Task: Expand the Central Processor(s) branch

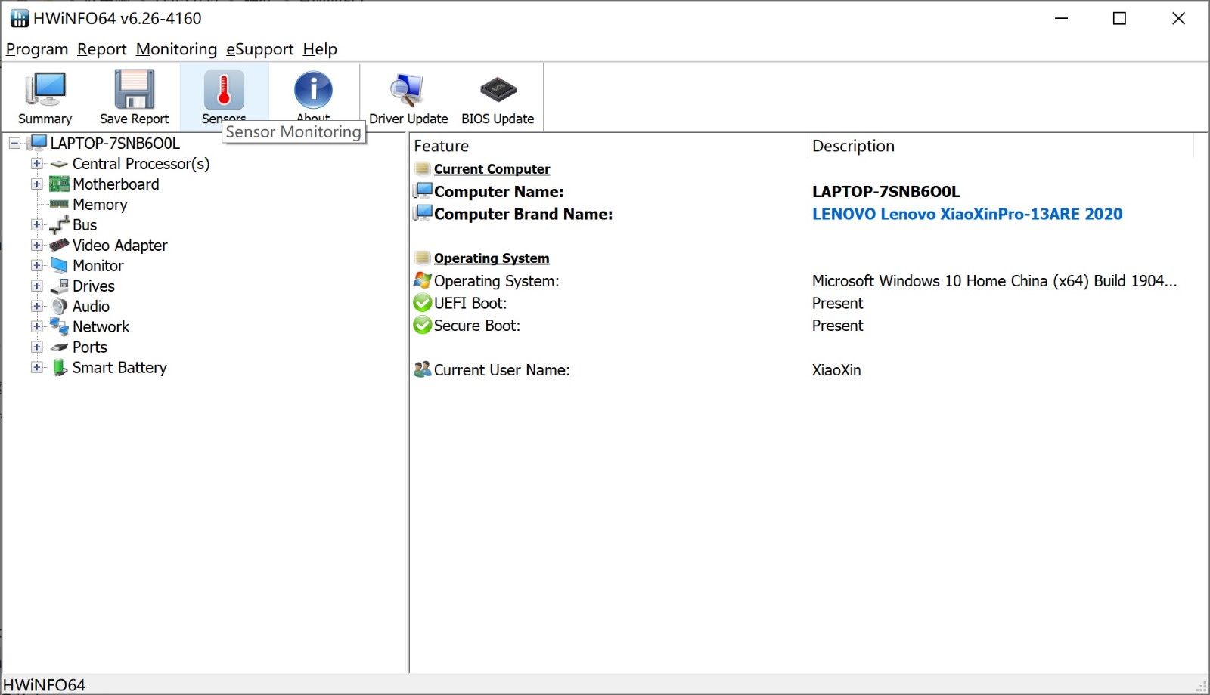Action: point(36,164)
